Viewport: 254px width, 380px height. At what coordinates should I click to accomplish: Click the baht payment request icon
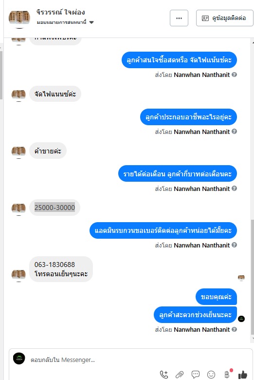click(227, 375)
